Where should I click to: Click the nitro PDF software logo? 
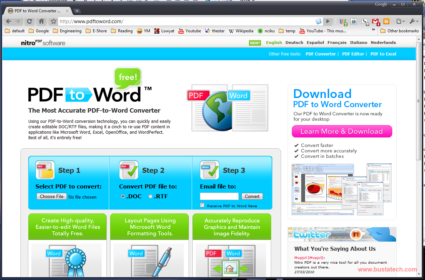[x=43, y=43]
